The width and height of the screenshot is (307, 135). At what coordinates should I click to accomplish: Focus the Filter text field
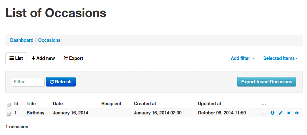tap(28, 82)
